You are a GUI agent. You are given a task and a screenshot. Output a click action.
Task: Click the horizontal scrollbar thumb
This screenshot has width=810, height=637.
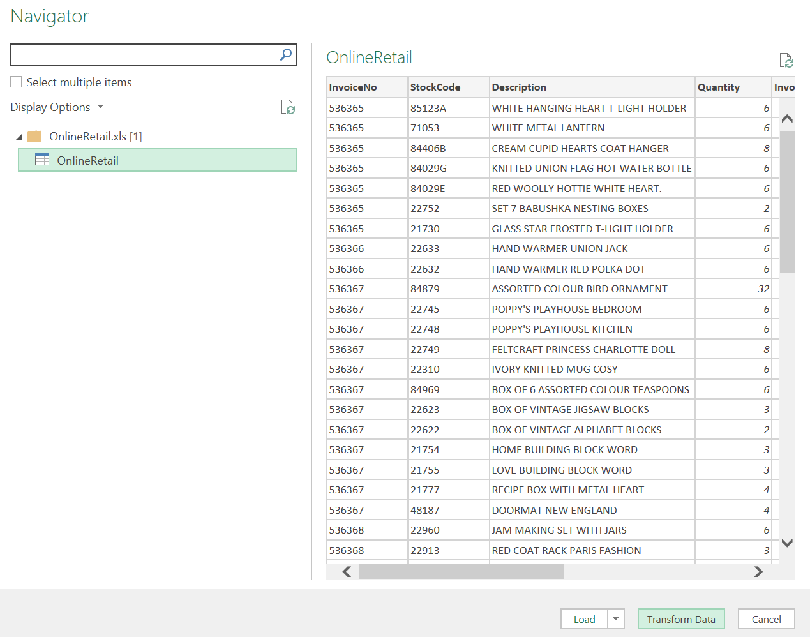coord(460,572)
